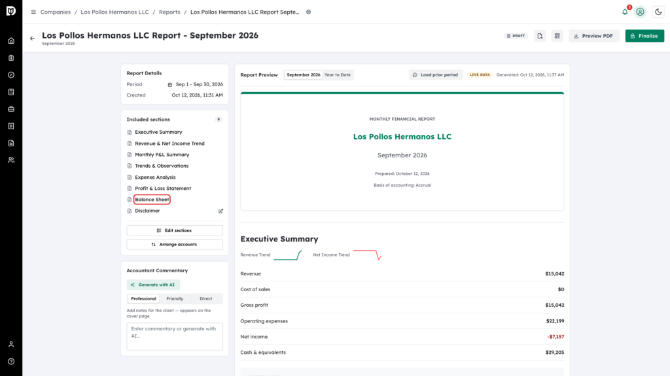Select Revenue & Net Income Trend section
The width and height of the screenshot is (670, 376).
point(169,143)
